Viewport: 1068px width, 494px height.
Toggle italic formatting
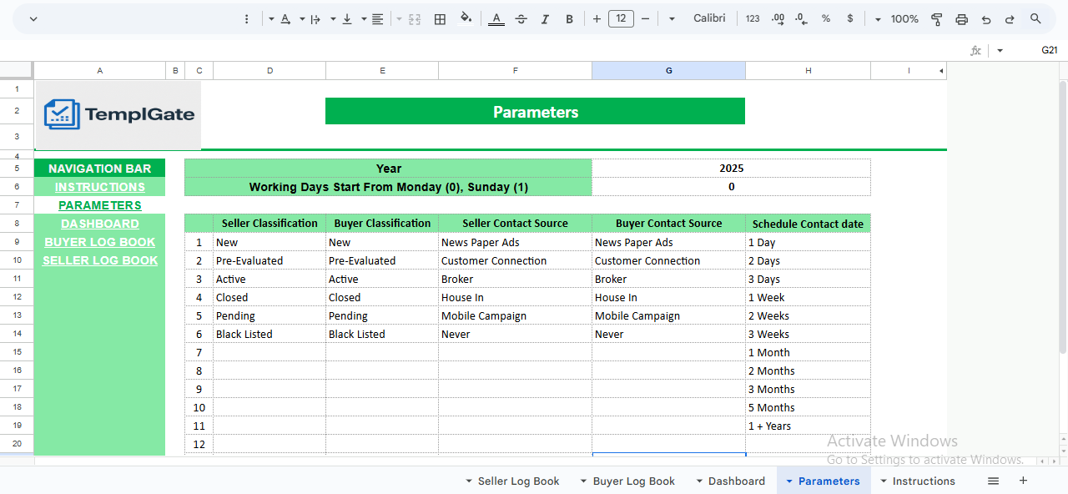pyautogui.click(x=546, y=18)
